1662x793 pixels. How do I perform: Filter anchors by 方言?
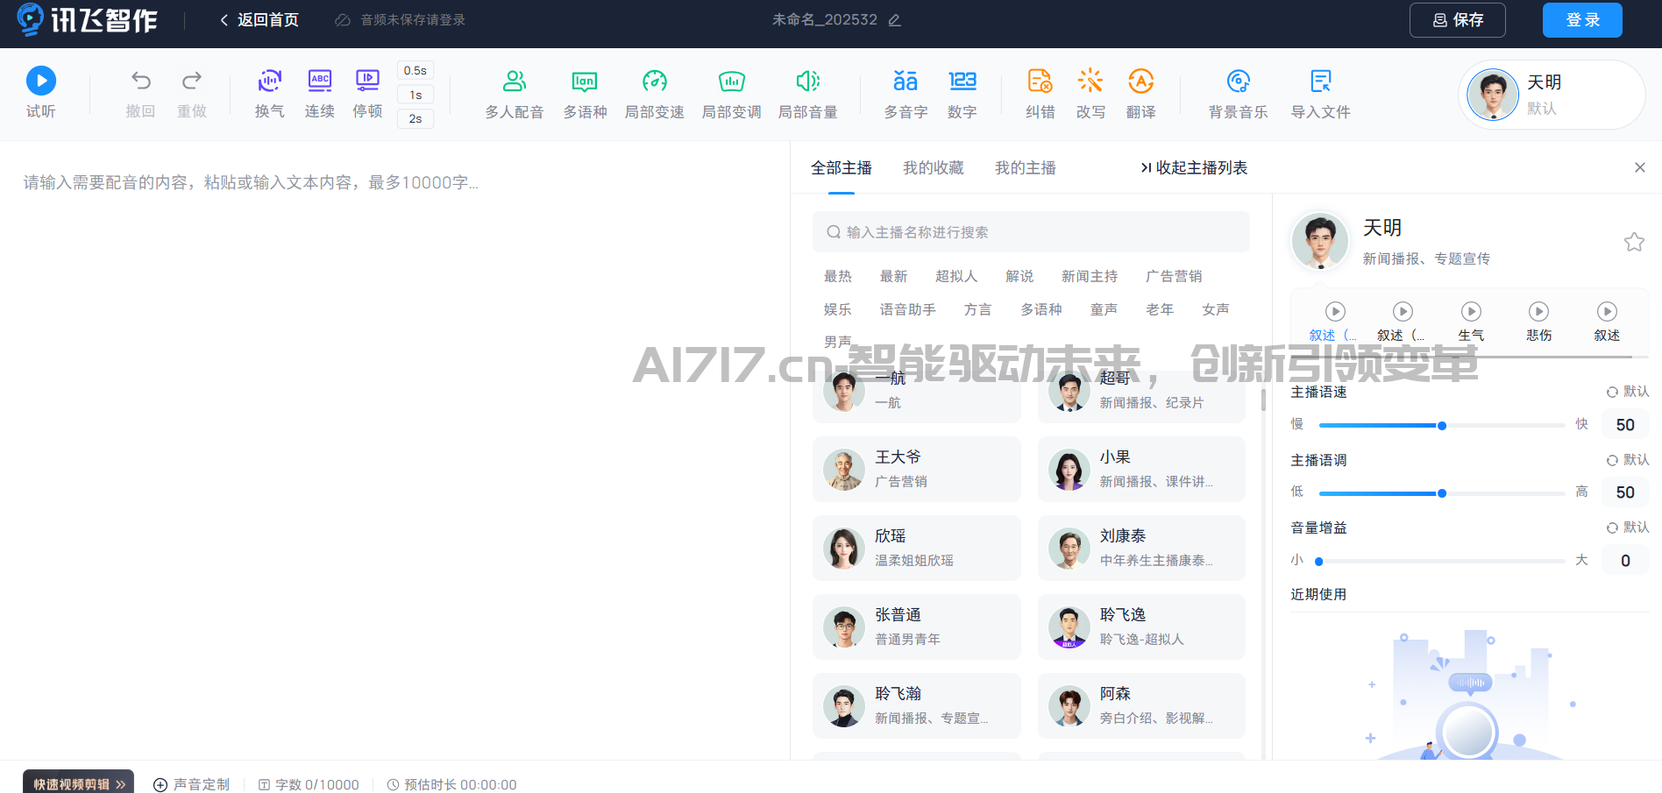pos(977,309)
